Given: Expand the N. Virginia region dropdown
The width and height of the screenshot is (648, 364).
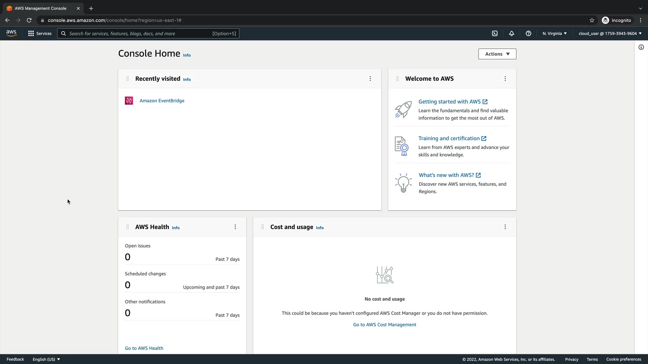Looking at the screenshot, I should [x=555, y=33].
